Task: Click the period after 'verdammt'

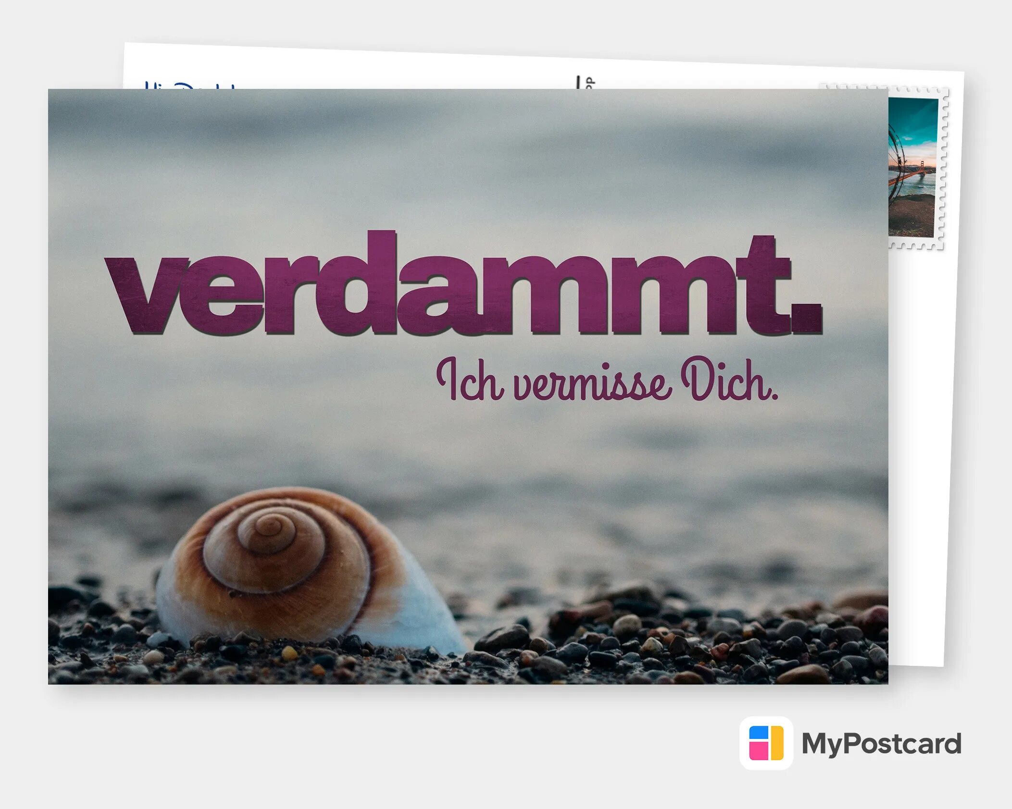Action: (806, 318)
